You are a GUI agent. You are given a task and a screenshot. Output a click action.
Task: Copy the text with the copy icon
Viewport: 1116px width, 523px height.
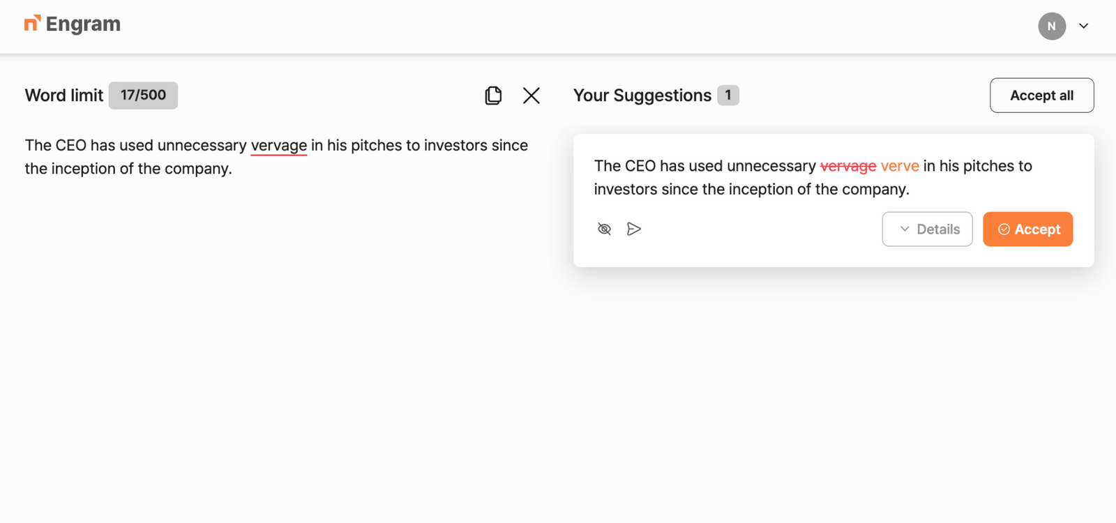coord(493,96)
